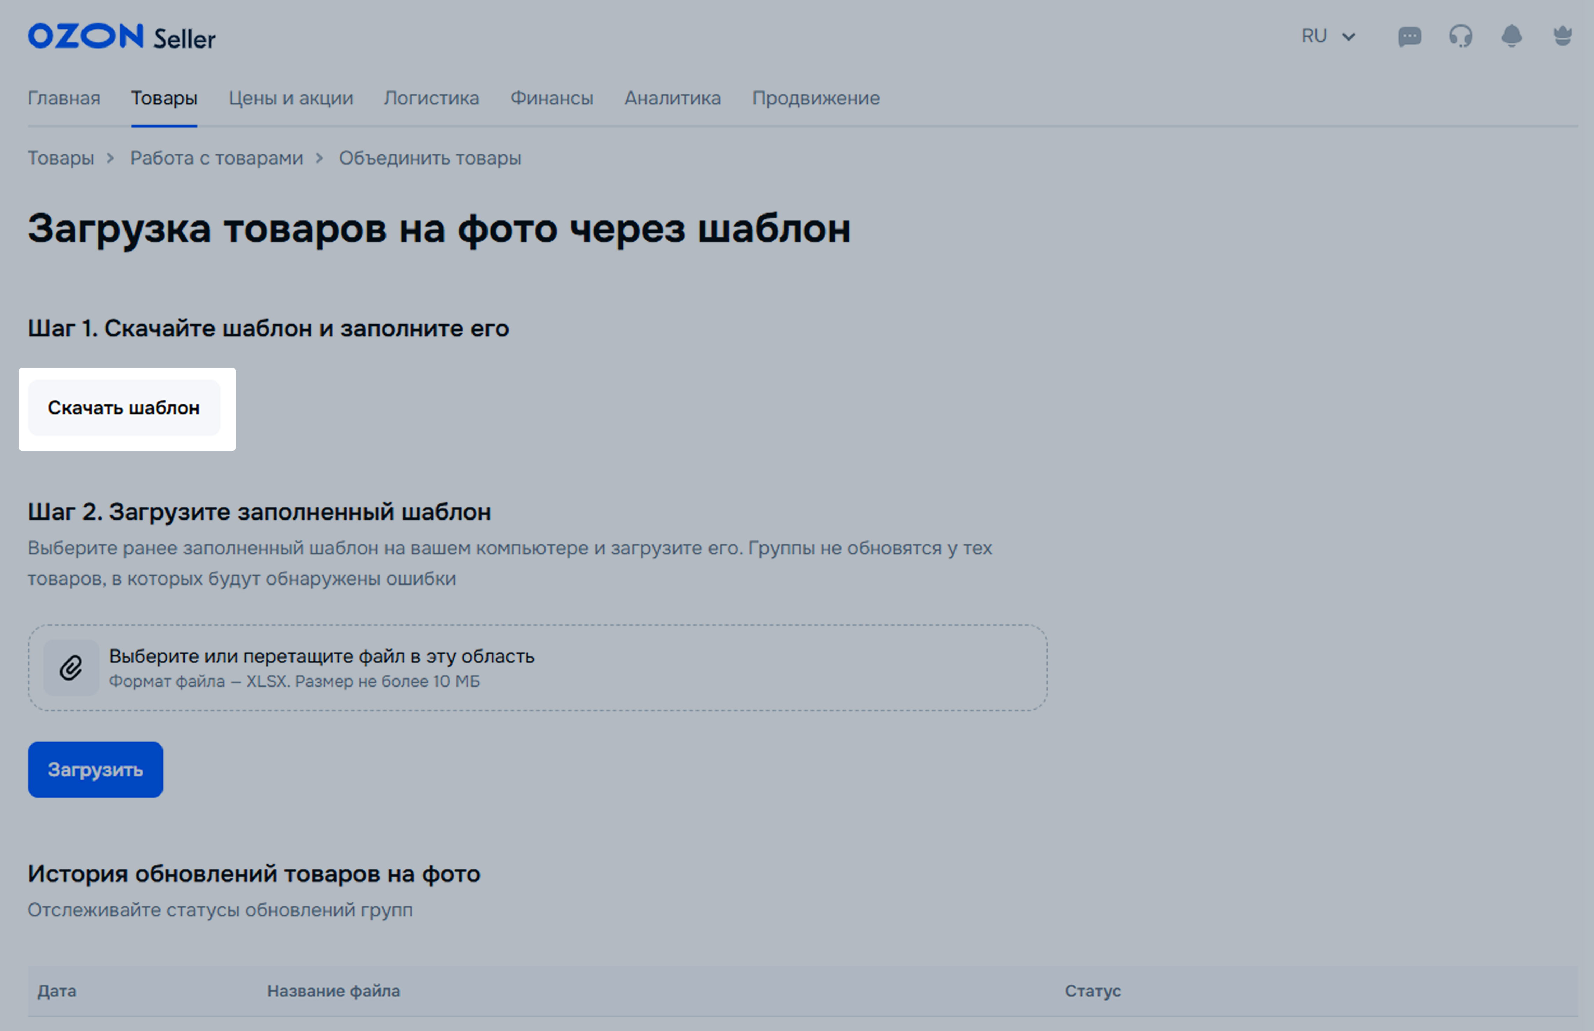Open the Товары tab
The image size is (1594, 1031).
click(164, 99)
